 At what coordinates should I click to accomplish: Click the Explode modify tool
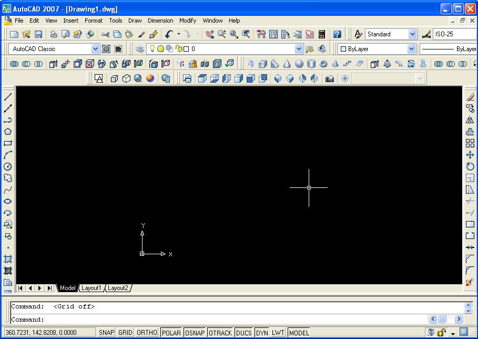pos(470,282)
